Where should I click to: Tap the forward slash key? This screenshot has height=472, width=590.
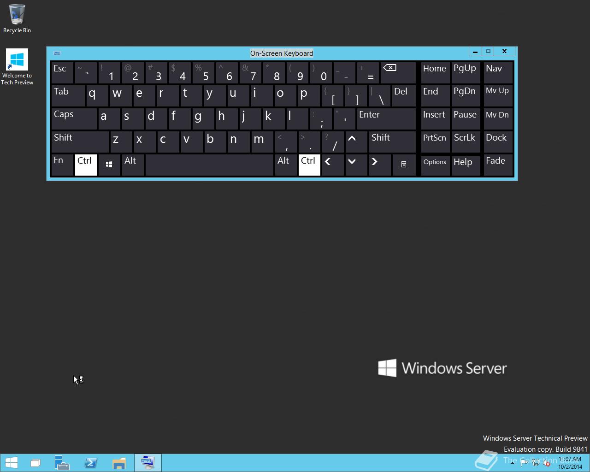click(x=333, y=142)
